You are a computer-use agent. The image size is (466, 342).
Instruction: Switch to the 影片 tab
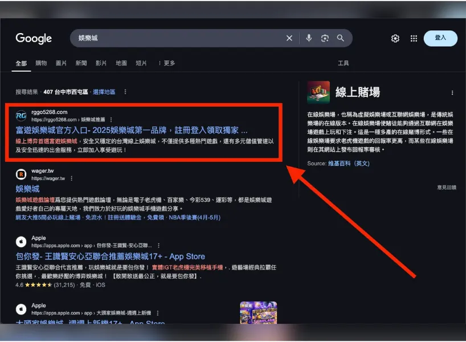[x=101, y=63]
